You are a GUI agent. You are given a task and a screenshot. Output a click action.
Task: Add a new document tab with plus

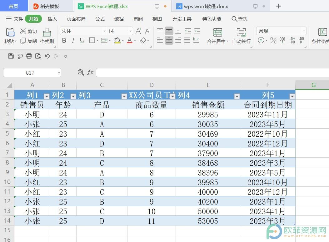(278, 6)
